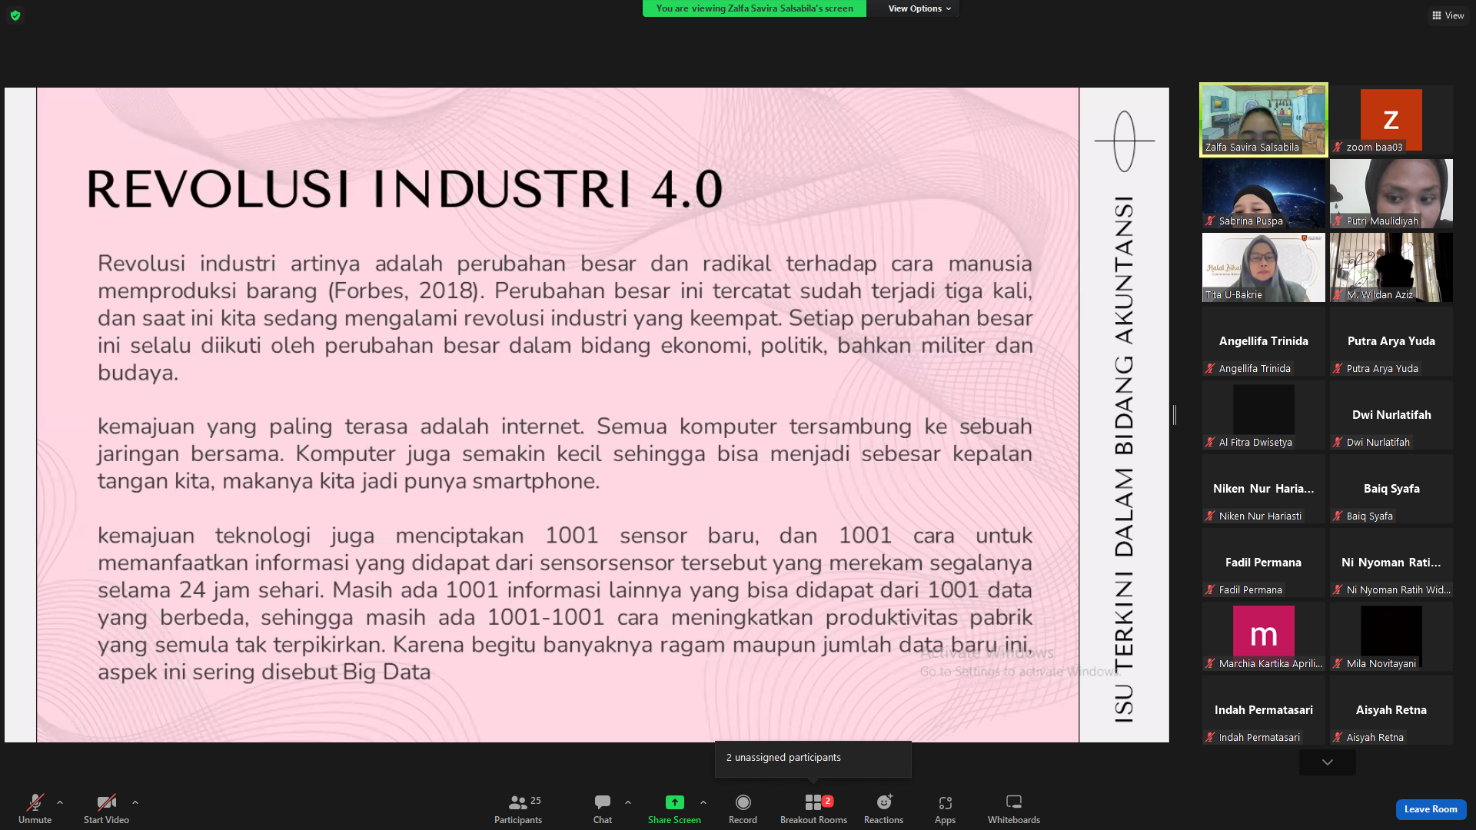This screenshot has width=1476, height=830.
Task: Click the muted mic icon on Marchia Kartika
Action: (1210, 664)
